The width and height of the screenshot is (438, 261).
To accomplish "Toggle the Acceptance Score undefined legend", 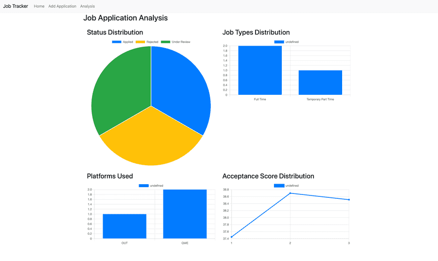I will (x=286, y=186).
